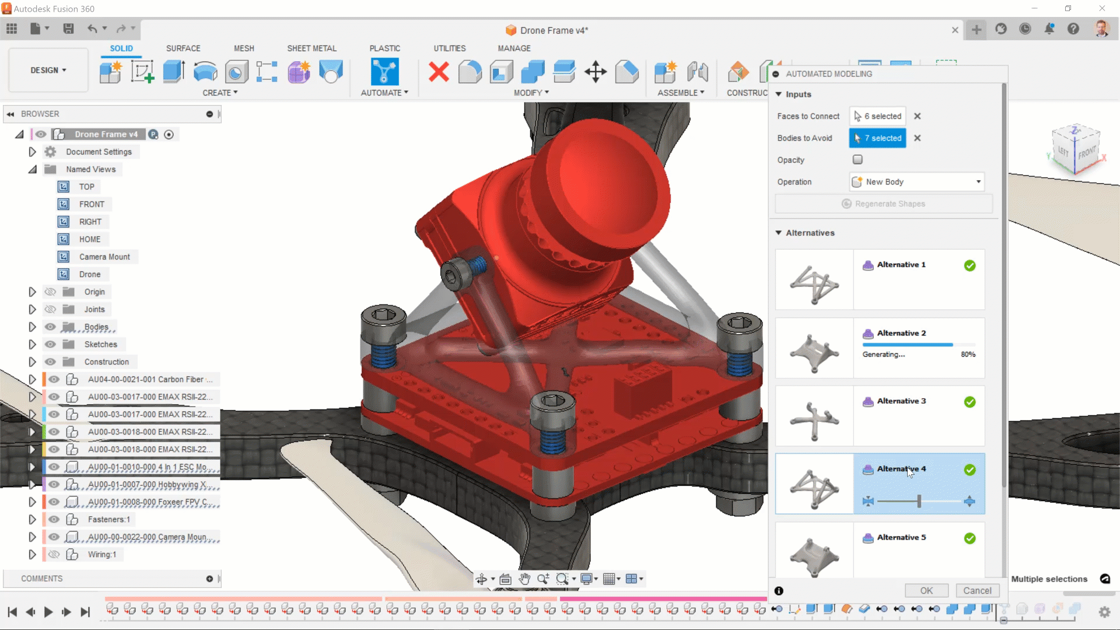The height and width of the screenshot is (630, 1120).
Task: Select the Extrude tool icon
Action: [x=174, y=72]
